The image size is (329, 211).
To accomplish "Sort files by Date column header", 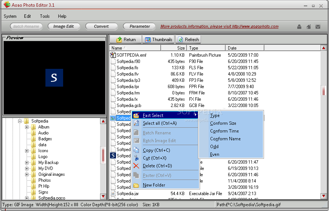I will (x=245, y=48).
